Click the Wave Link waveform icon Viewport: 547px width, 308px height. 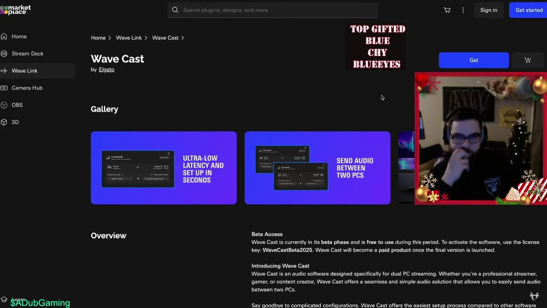click(x=4, y=71)
